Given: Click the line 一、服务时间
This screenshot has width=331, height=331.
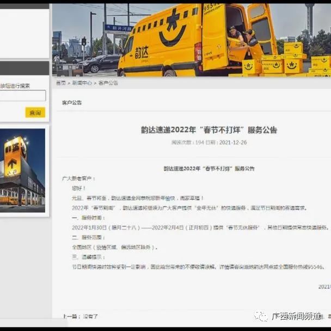Looking at the screenshot, I should 88,218.
